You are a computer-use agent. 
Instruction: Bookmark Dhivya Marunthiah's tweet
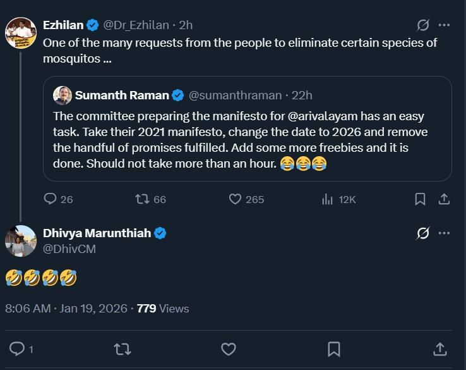click(334, 348)
